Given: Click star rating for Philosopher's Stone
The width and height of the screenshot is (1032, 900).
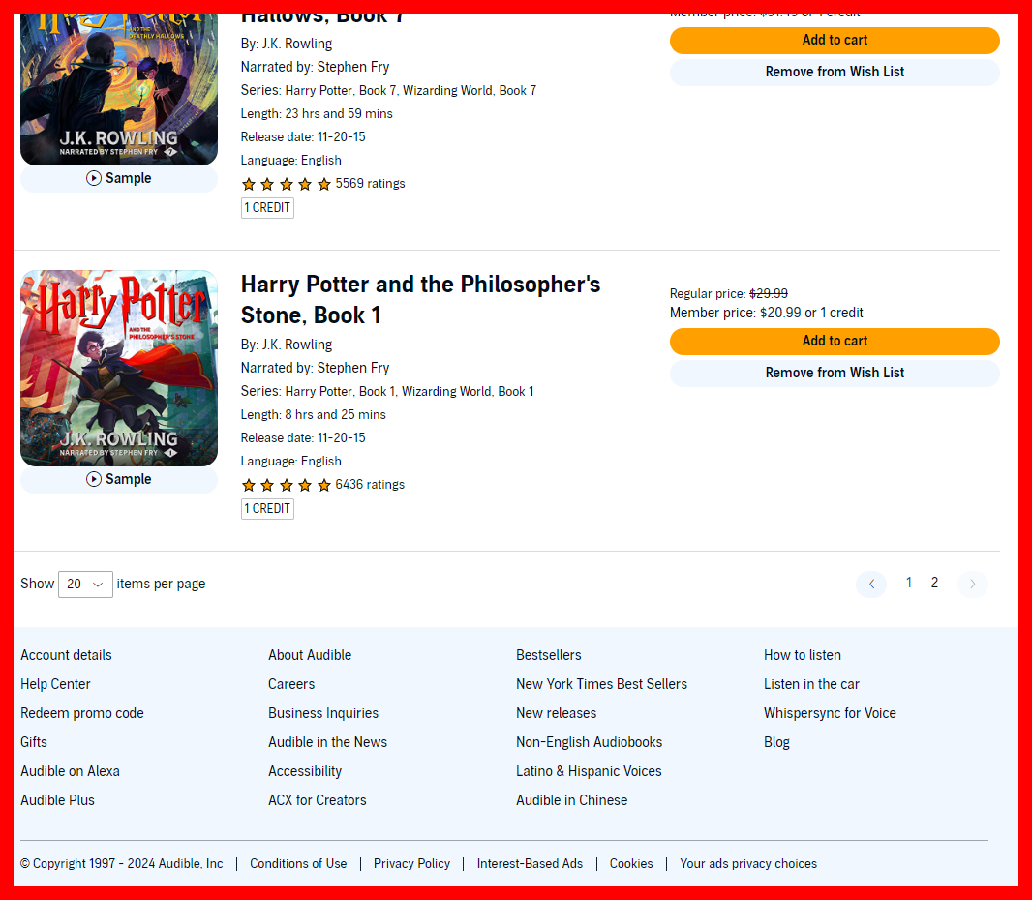Looking at the screenshot, I should [x=287, y=485].
